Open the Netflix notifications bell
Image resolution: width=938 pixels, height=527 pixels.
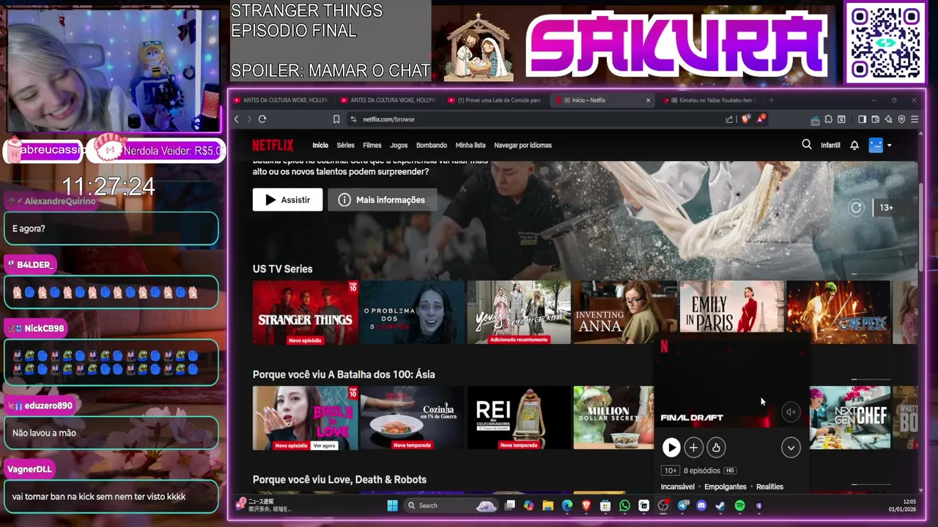tap(854, 145)
